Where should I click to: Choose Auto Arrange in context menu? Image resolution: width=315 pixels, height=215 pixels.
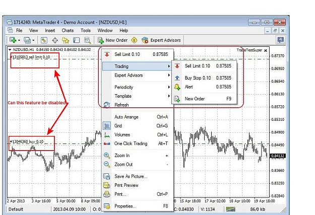click(x=138, y=117)
